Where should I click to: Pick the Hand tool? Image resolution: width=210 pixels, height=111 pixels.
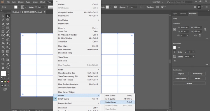click(x=3, y=68)
